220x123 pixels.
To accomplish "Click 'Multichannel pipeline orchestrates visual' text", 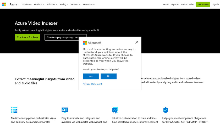I will click(34, 118).
